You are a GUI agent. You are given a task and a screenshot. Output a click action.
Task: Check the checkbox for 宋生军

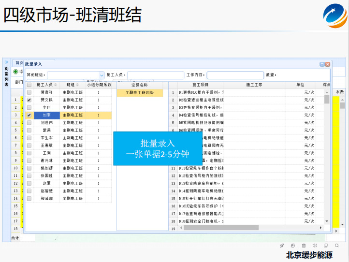click(29, 138)
